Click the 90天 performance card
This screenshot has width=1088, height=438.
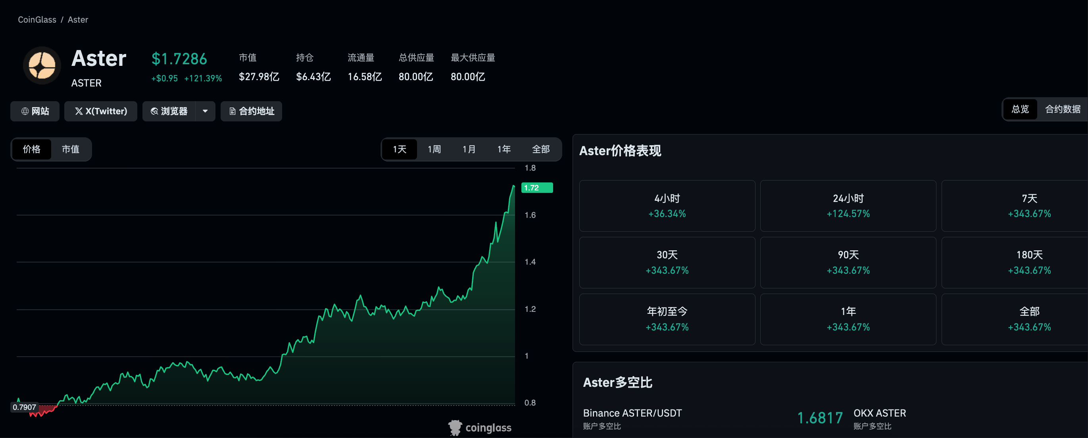(848, 262)
